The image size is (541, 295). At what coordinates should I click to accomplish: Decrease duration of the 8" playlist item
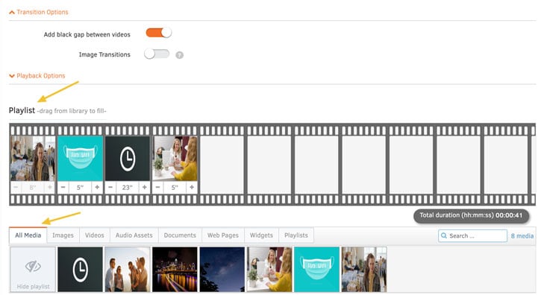(x=16, y=187)
